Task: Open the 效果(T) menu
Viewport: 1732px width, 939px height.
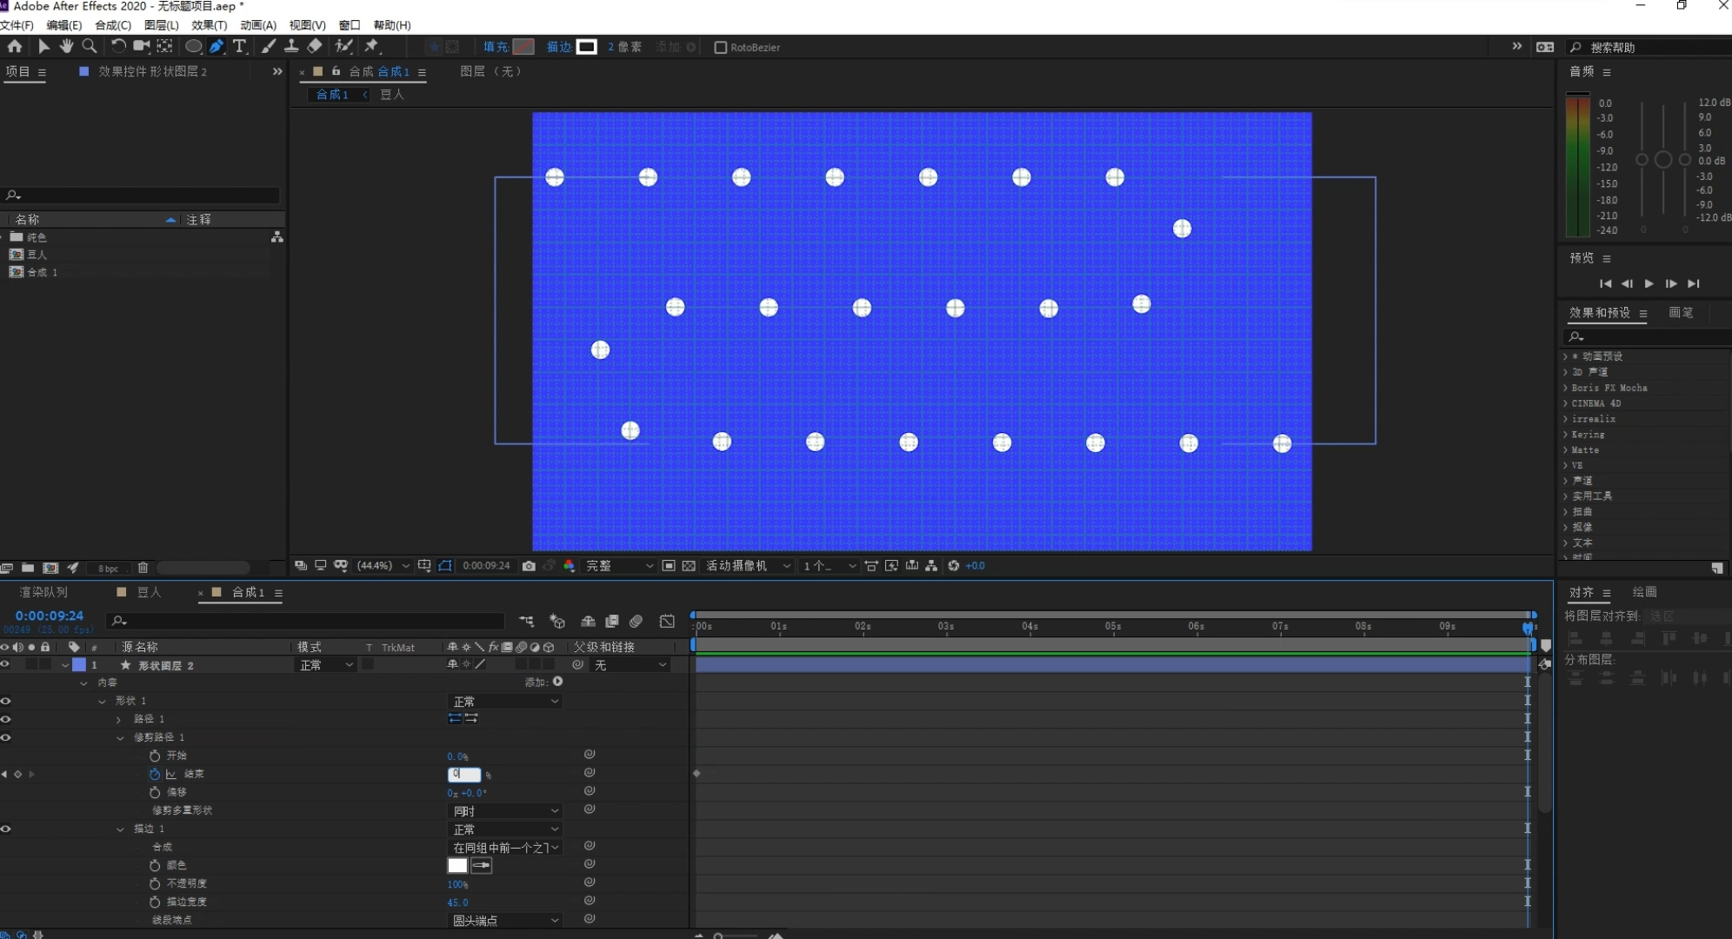Action: tap(210, 25)
